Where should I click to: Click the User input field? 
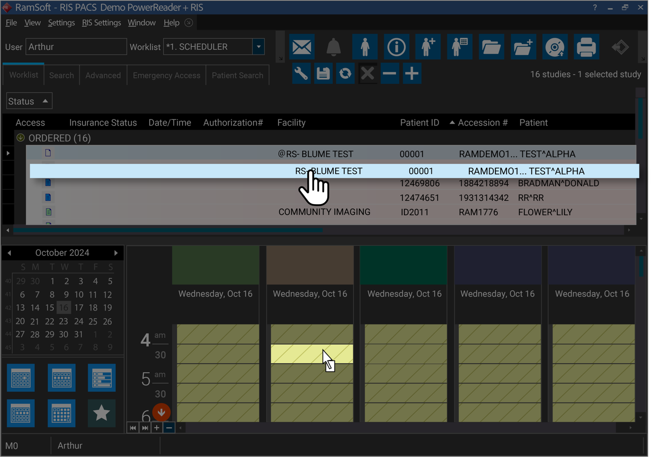76,47
